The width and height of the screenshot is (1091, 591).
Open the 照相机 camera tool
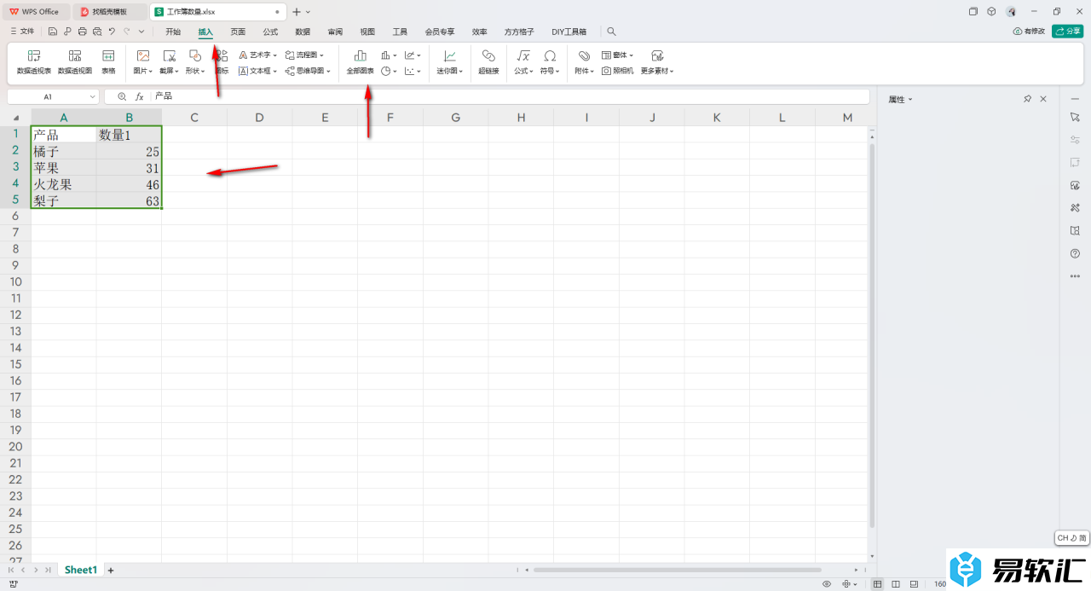click(x=618, y=71)
